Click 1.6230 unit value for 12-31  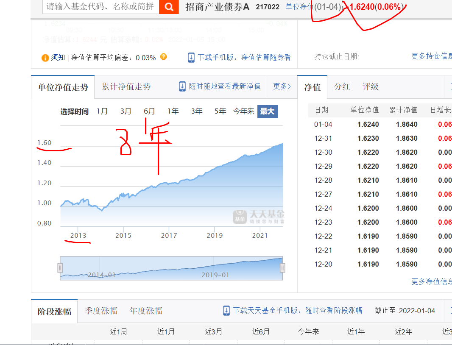tap(368, 138)
